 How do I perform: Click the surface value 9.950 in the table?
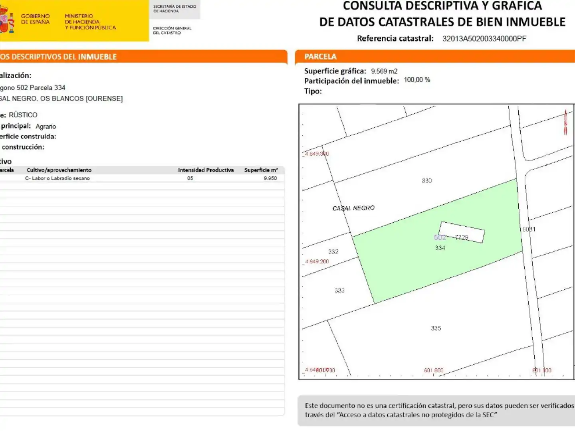click(x=270, y=178)
